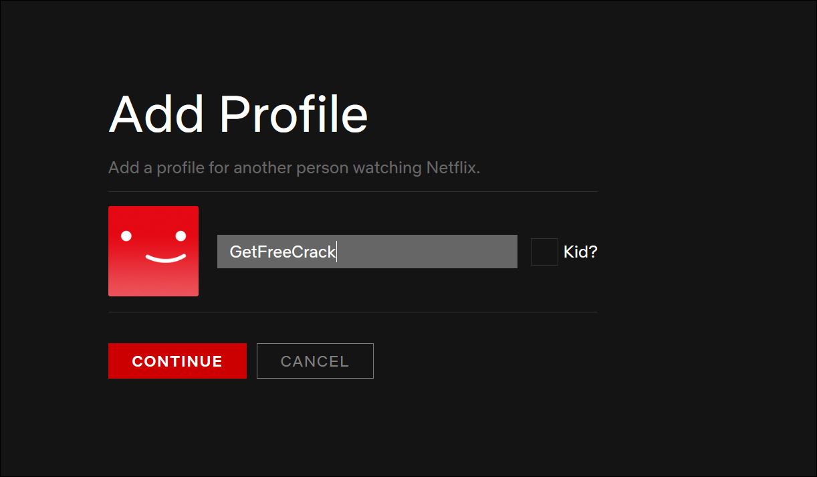Screen dimensions: 817x477
Task: Tick the Kid? checkbox
Action: coord(544,252)
